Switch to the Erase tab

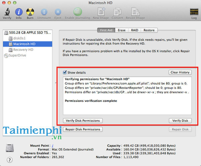click(x=122, y=30)
